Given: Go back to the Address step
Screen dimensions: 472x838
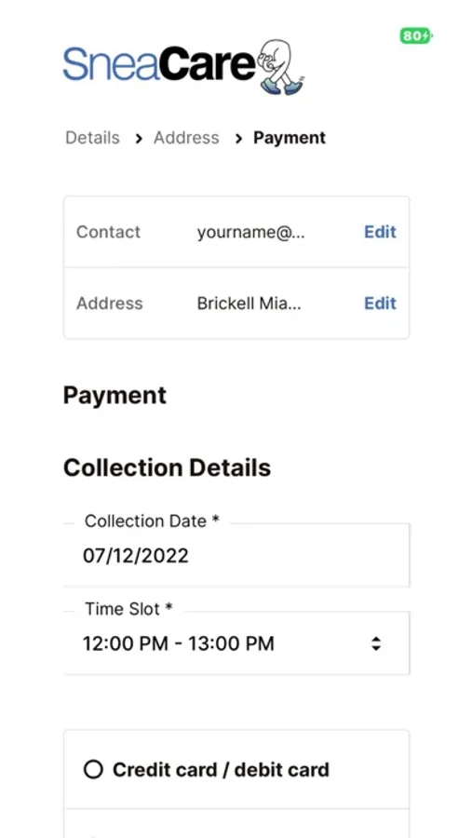Looking at the screenshot, I should (186, 138).
